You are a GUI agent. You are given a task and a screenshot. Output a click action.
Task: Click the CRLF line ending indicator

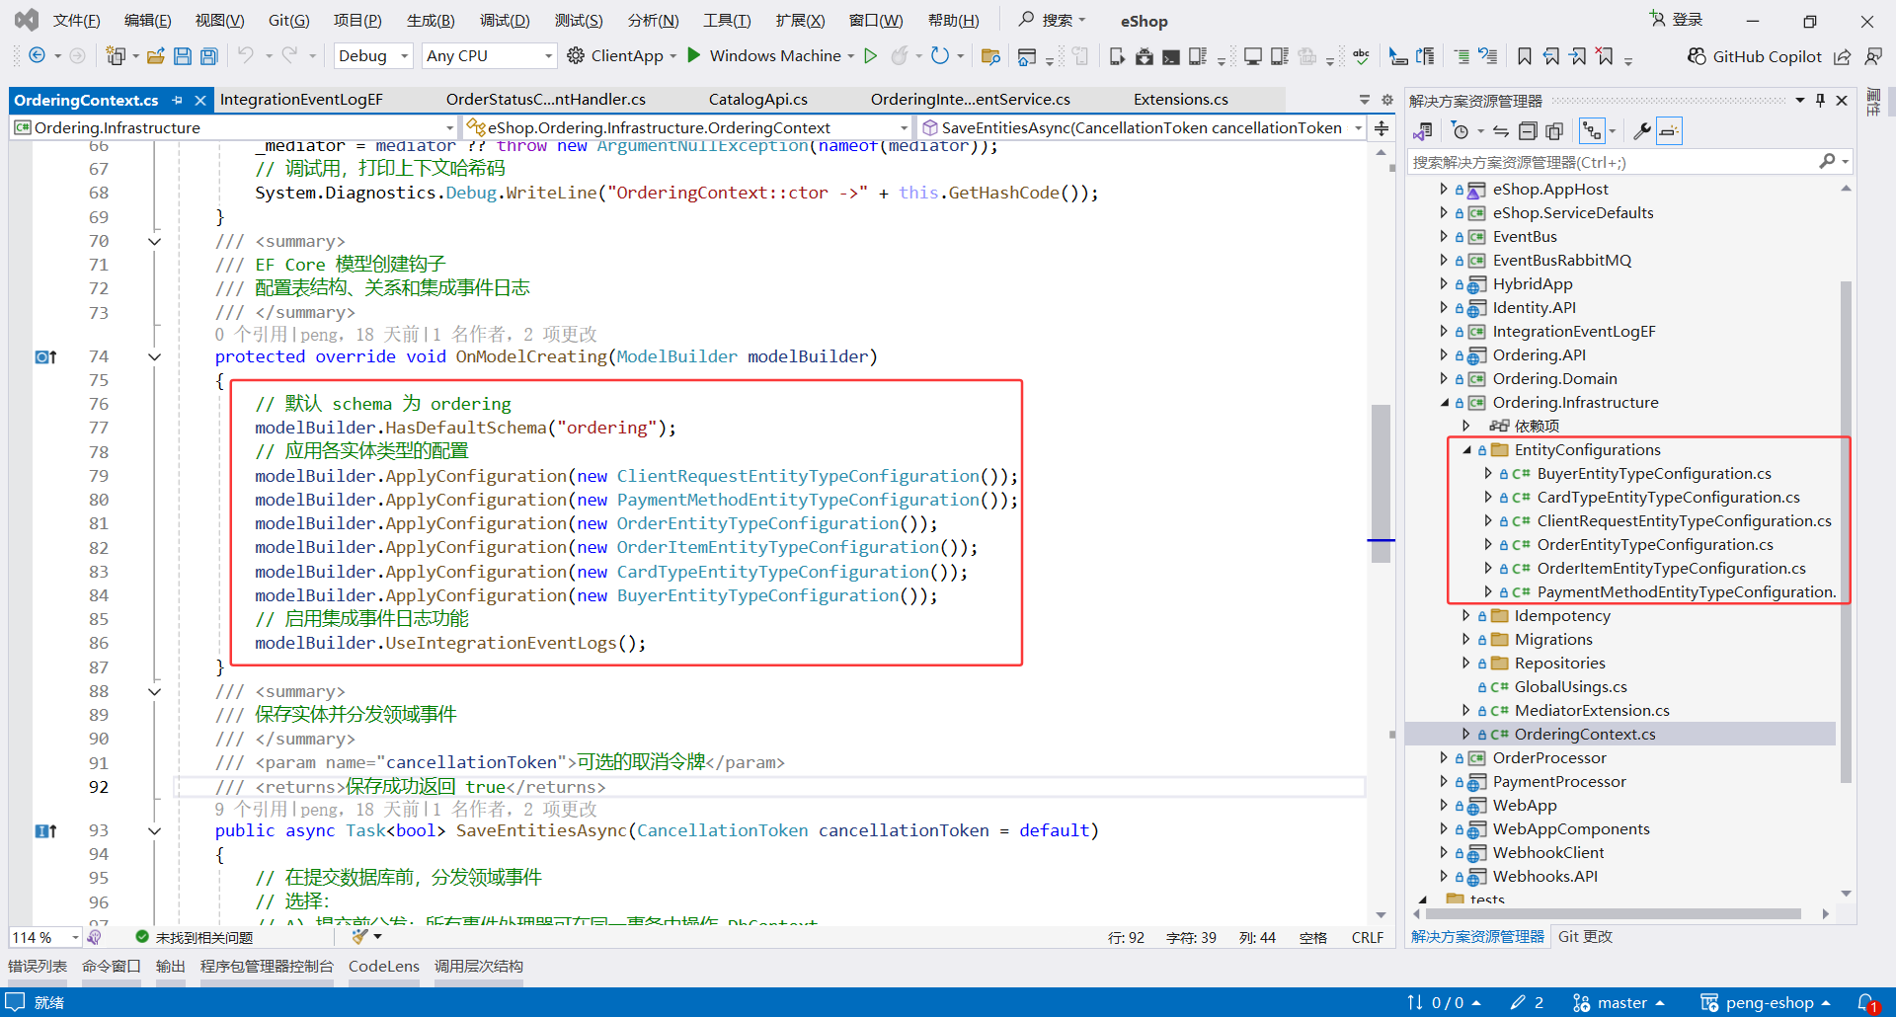coord(1368,938)
